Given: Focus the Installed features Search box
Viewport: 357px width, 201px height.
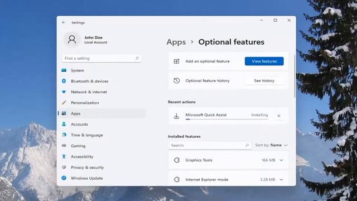Looking at the screenshot, I should point(210,145).
